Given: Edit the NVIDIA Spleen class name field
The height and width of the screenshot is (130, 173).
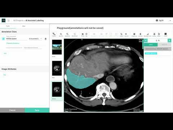Looking at the screenshot, I should (x=17, y=39).
